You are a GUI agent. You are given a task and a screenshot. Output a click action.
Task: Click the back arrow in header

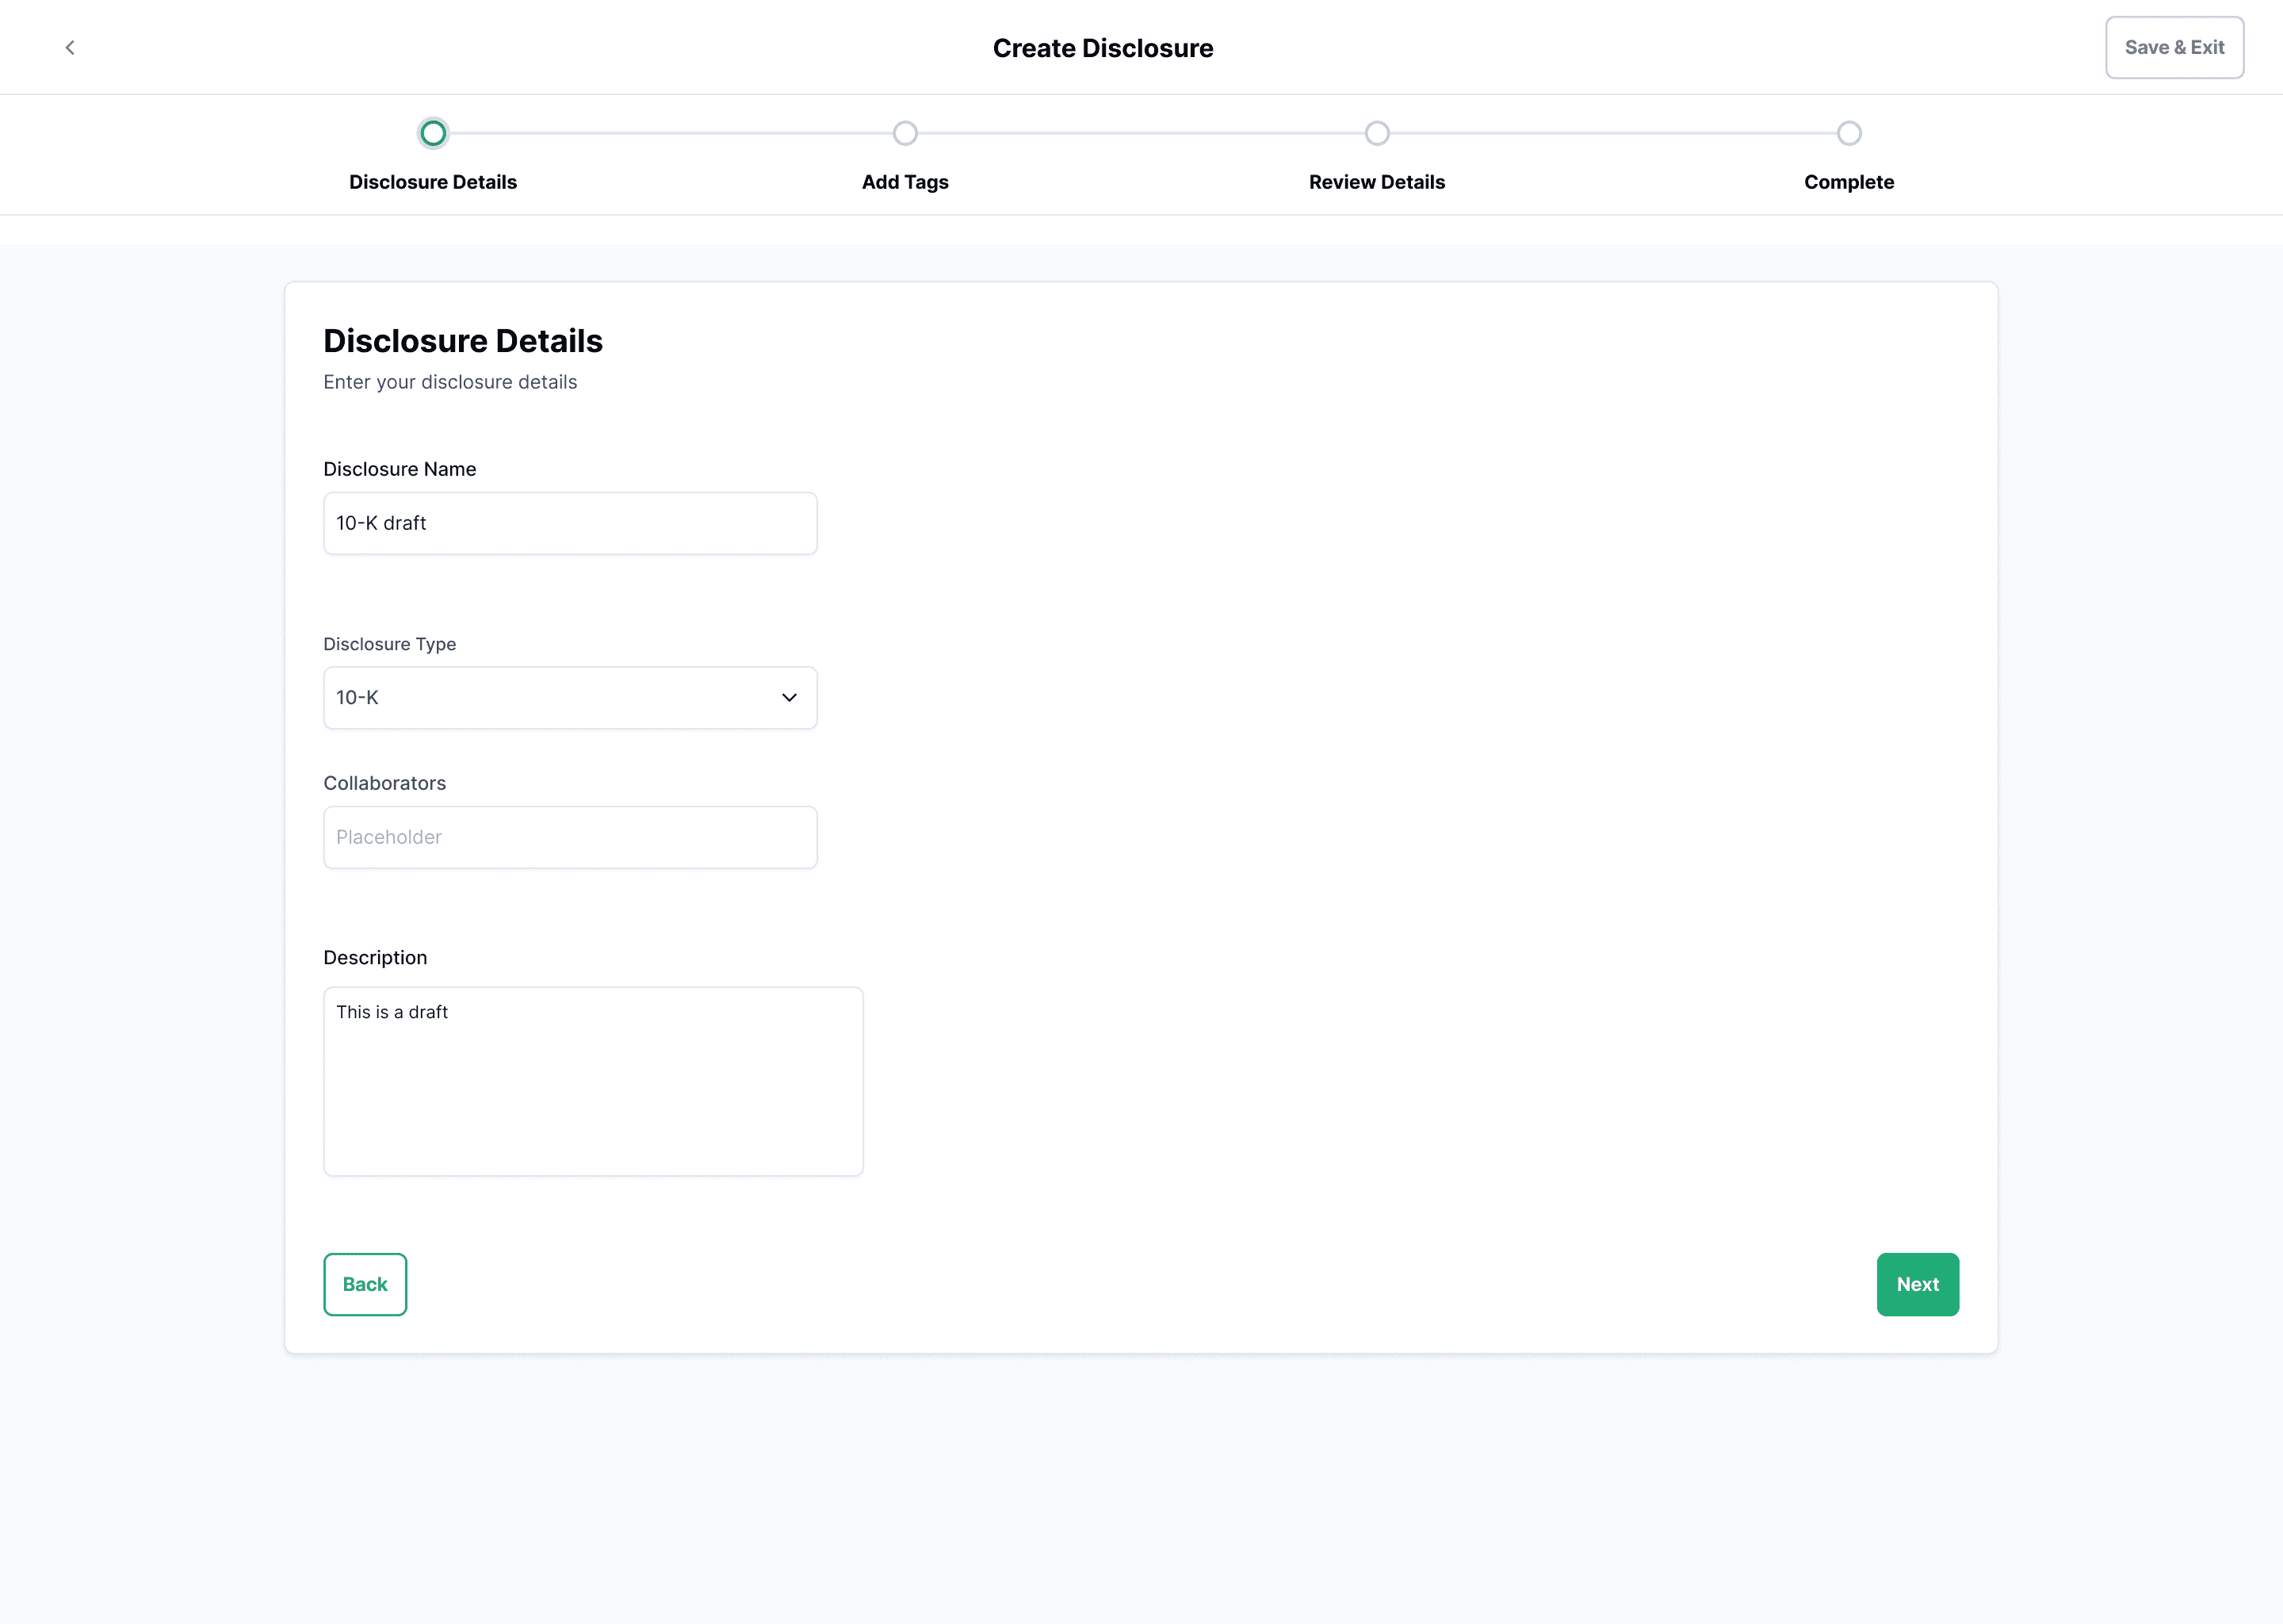(x=70, y=47)
